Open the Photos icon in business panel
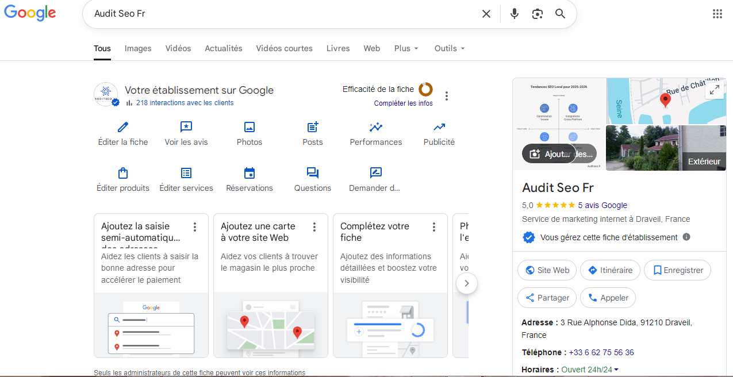This screenshot has width=733, height=377. [250, 127]
